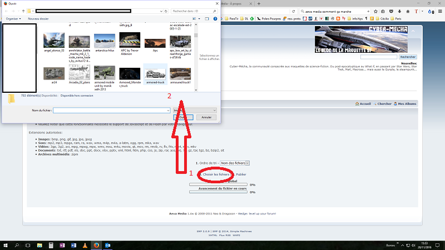Viewport: 445px width, 250px height.
Task: Click the up-folder arrow in the Ouvrir dialog
Action: pos(23,11)
